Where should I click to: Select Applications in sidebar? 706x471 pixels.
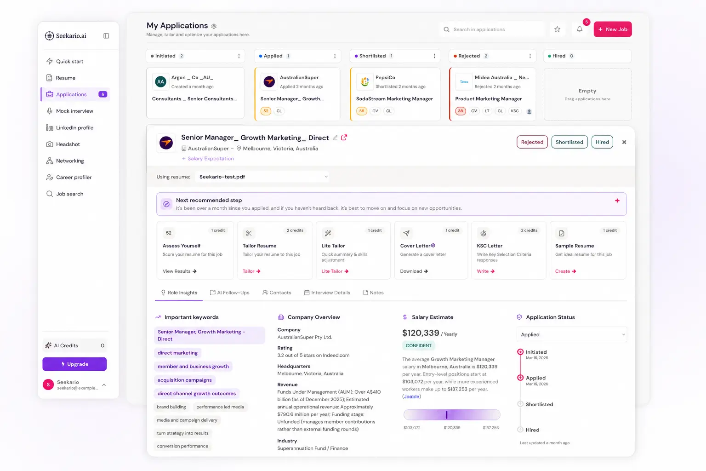(76, 94)
